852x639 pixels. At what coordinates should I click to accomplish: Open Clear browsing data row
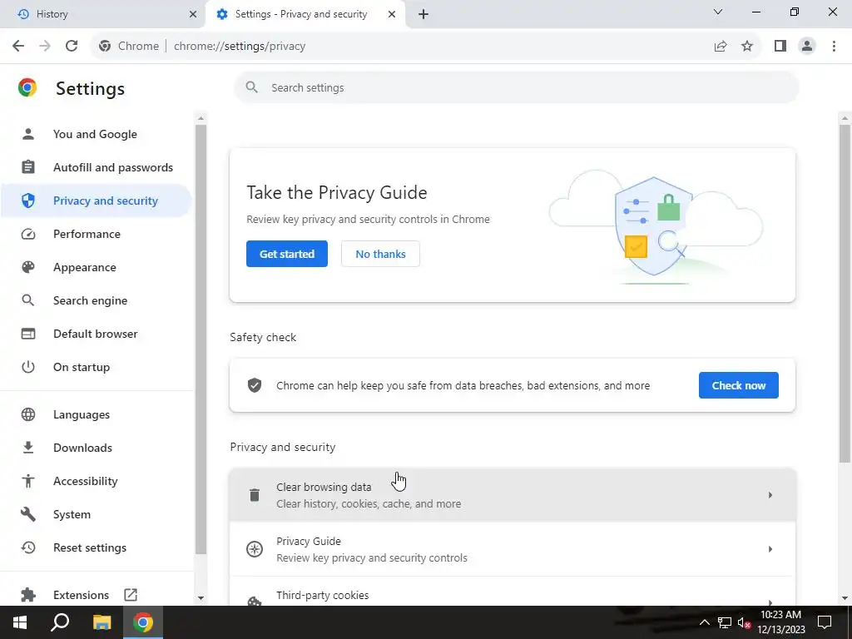pos(513,495)
